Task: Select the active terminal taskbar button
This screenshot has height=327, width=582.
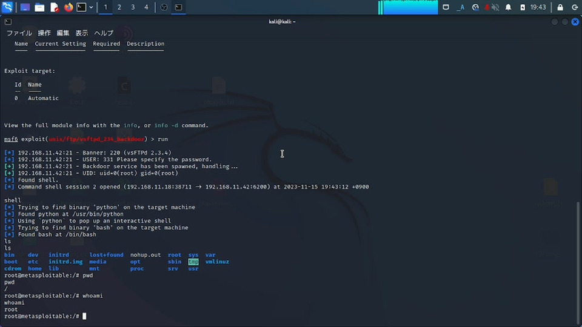Action: point(178,7)
